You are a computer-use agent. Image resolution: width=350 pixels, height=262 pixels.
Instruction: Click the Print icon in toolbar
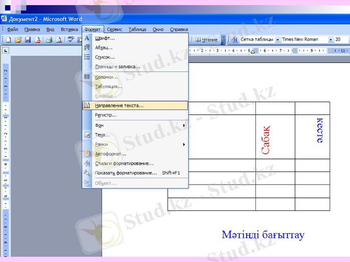click(x=49, y=40)
